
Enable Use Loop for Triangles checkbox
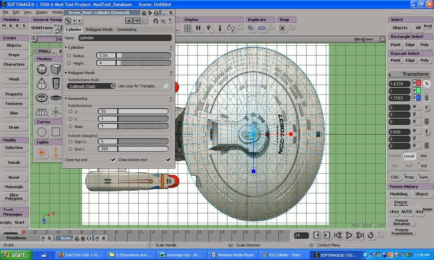click(165, 86)
